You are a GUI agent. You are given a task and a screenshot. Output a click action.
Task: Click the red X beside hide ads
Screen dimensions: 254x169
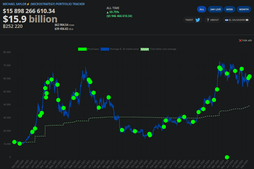click(x=240, y=40)
